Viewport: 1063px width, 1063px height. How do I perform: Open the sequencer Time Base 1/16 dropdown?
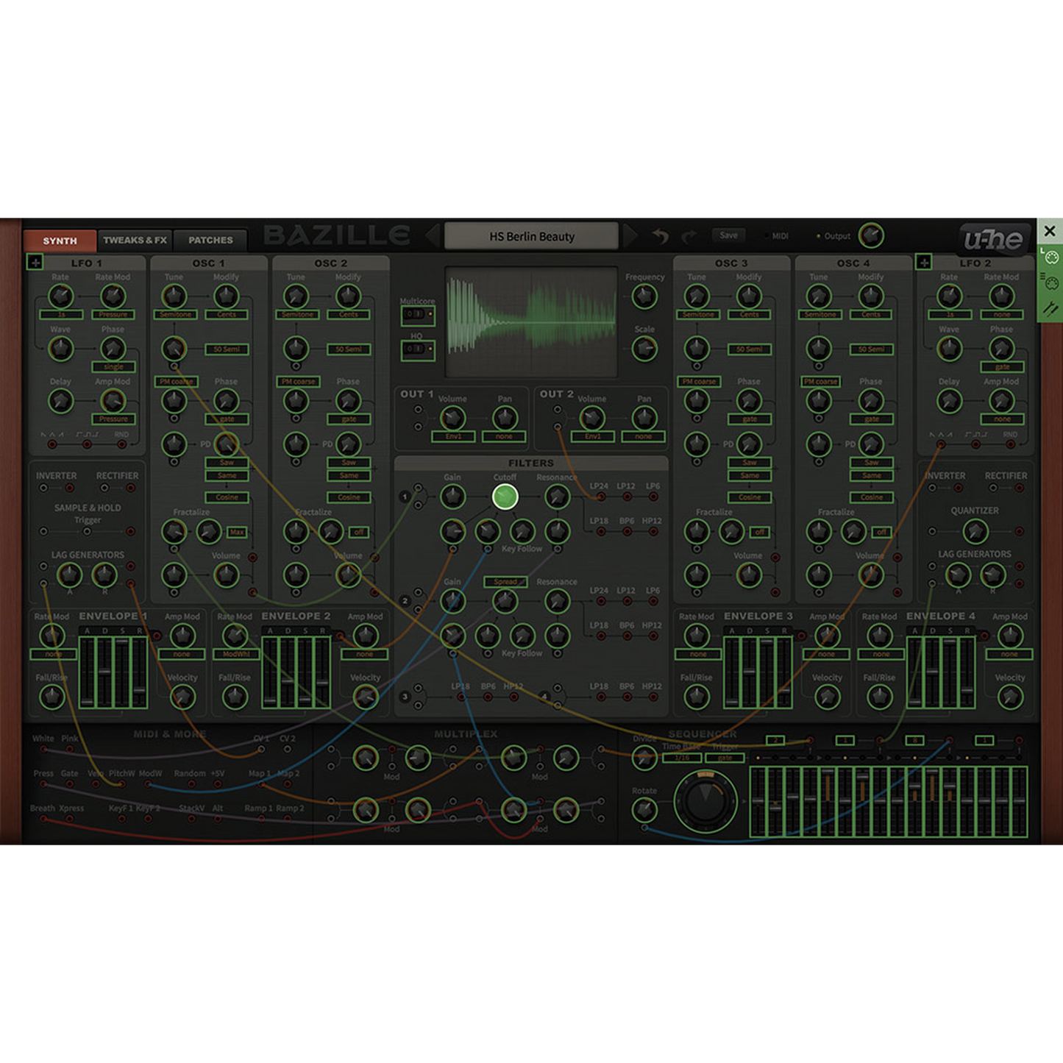pos(682,758)
